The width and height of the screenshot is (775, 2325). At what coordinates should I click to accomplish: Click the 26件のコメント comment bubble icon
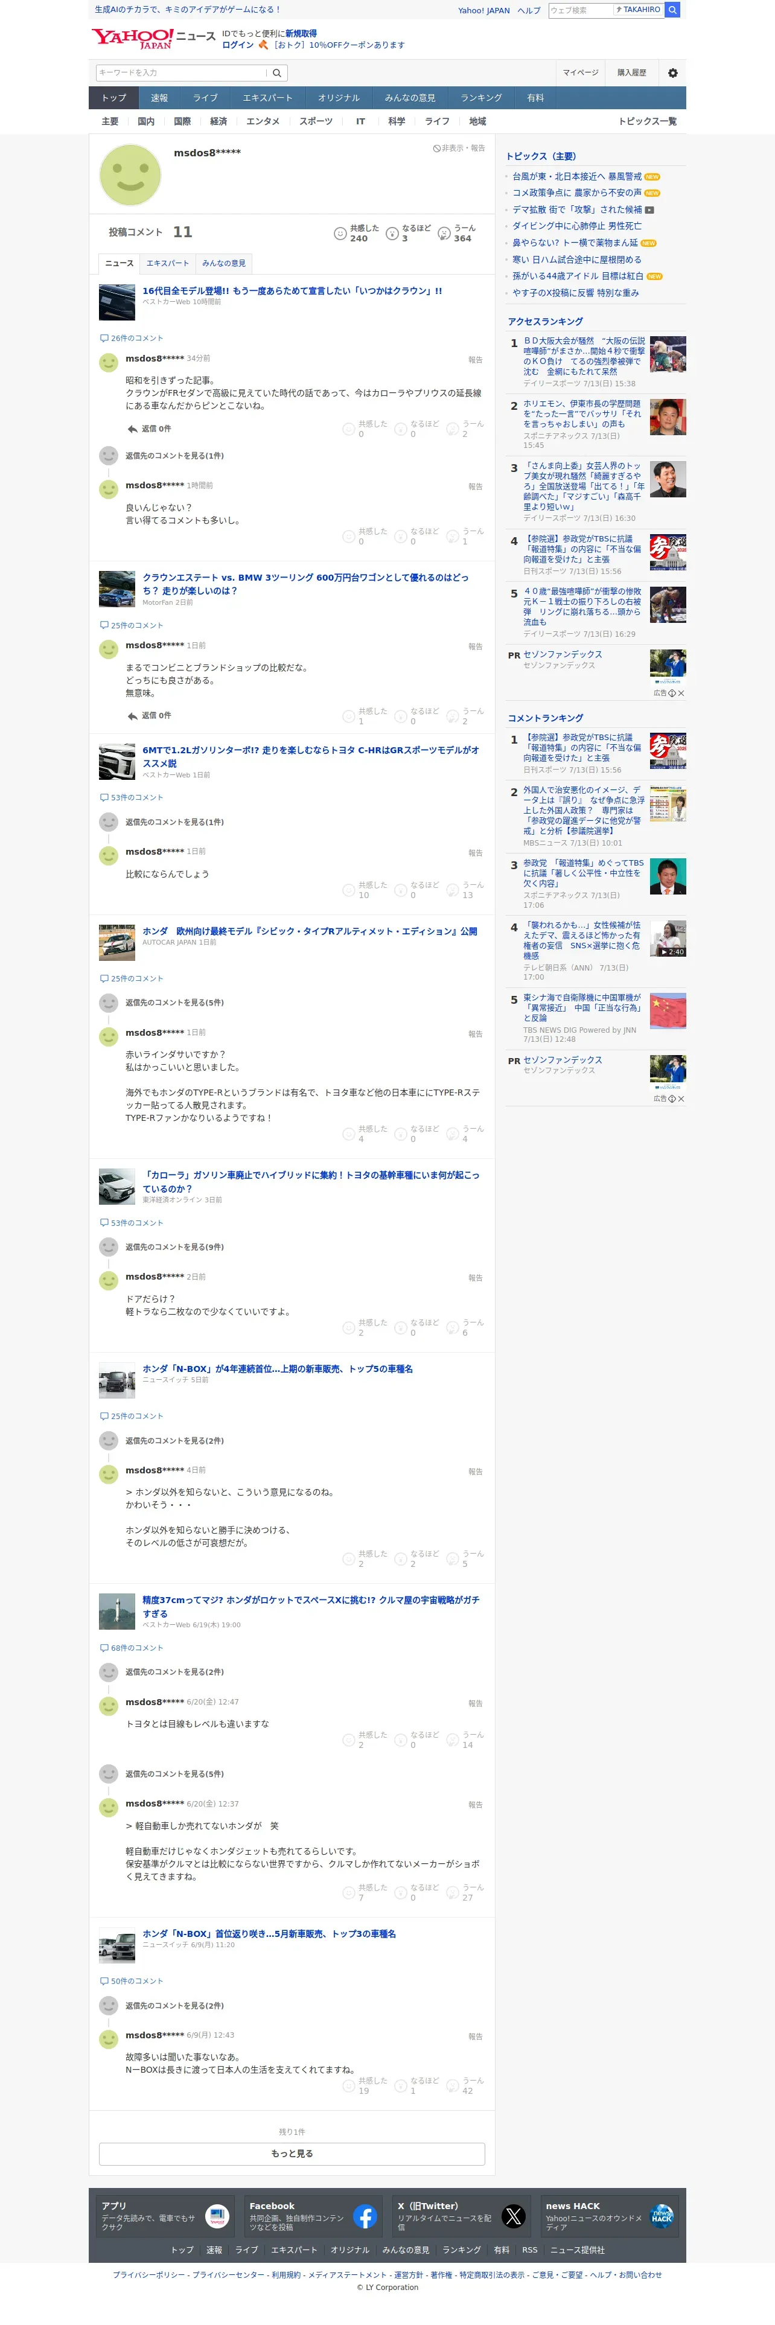(x=104, y=339)
